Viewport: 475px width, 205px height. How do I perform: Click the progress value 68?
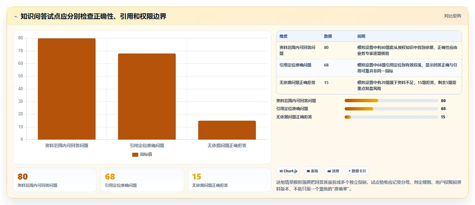(443, 109)
